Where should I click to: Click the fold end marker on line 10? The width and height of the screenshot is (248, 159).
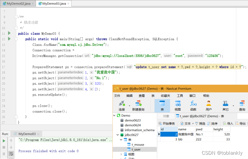click(16, 28)
